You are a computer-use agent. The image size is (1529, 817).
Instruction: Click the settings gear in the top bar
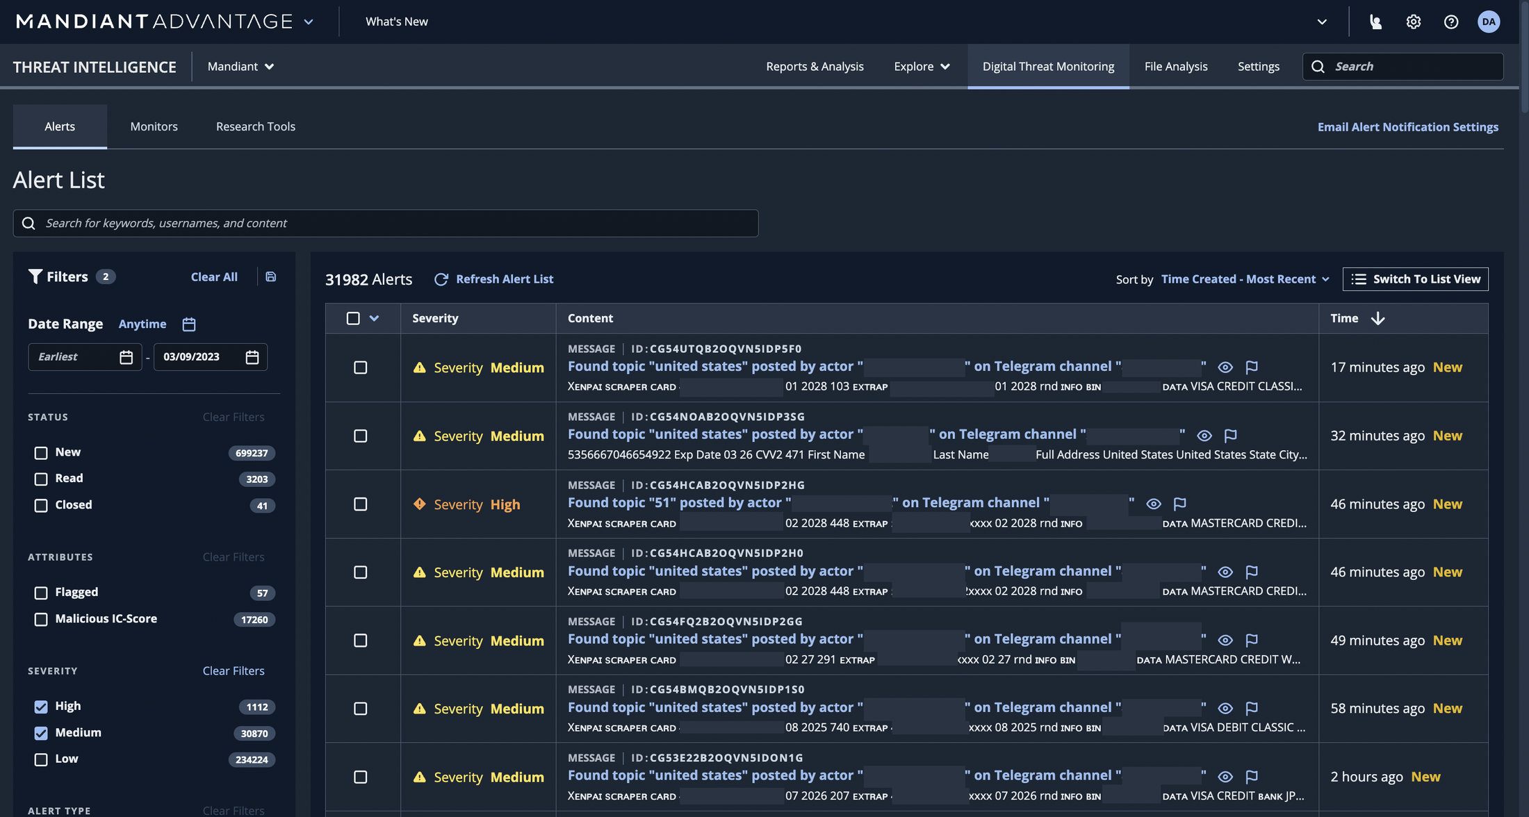coord(1413,21)
